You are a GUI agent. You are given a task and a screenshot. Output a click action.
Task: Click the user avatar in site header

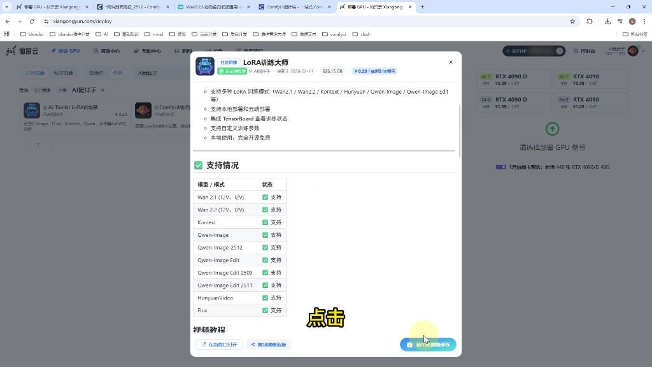[x=634, y=51]
